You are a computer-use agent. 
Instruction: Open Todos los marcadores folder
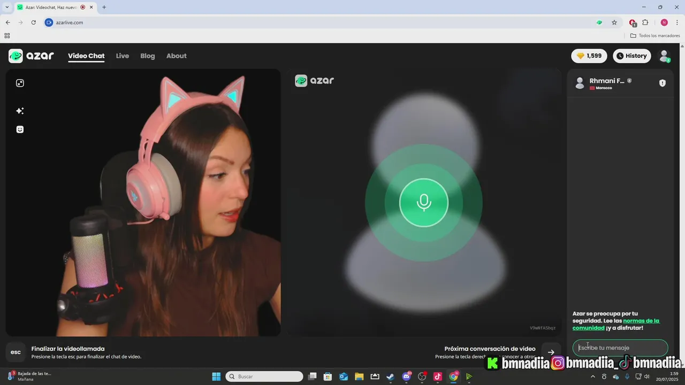coord(655,36)
